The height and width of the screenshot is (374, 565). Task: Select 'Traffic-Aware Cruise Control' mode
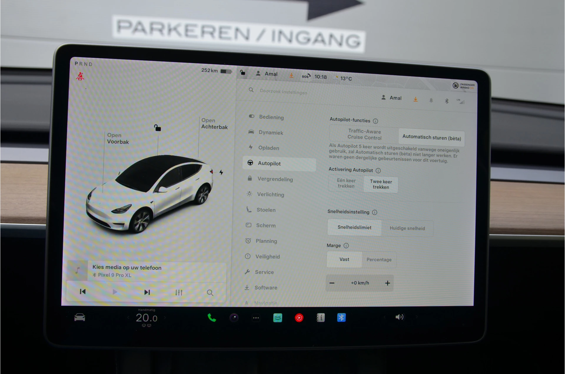(x=365, y=134)
